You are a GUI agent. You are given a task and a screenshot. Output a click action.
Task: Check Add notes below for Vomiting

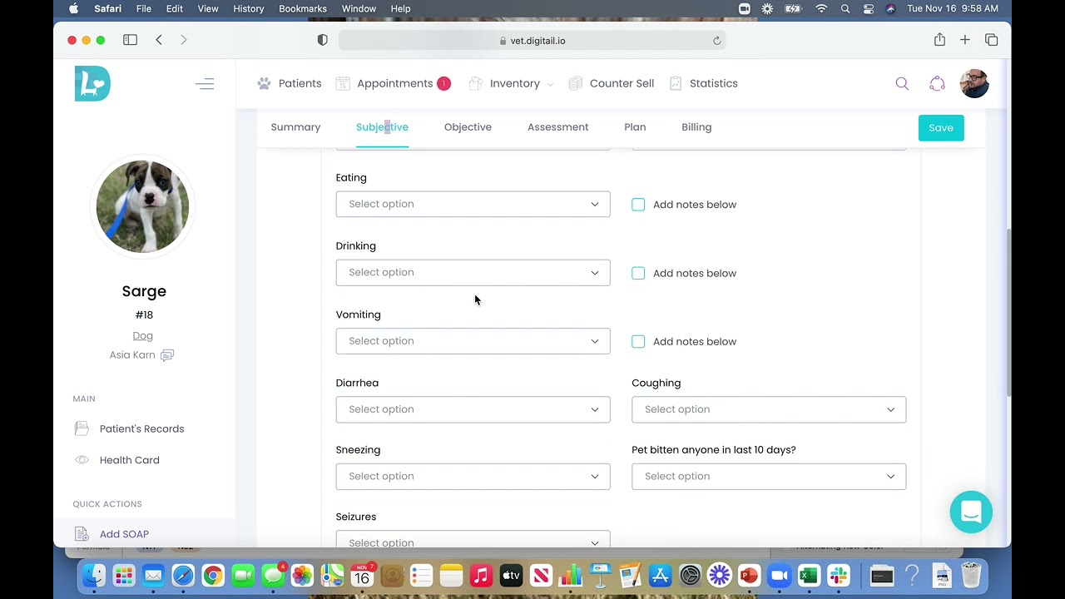[638, 341]
